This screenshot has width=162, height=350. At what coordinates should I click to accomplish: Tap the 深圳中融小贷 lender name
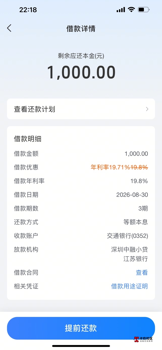coord(129,249)
